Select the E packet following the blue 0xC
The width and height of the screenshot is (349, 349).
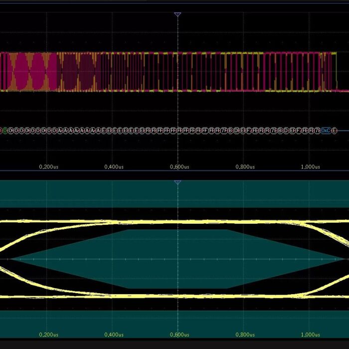coord(334,131)
